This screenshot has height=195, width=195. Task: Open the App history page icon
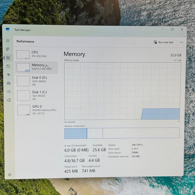click(8, 67)
